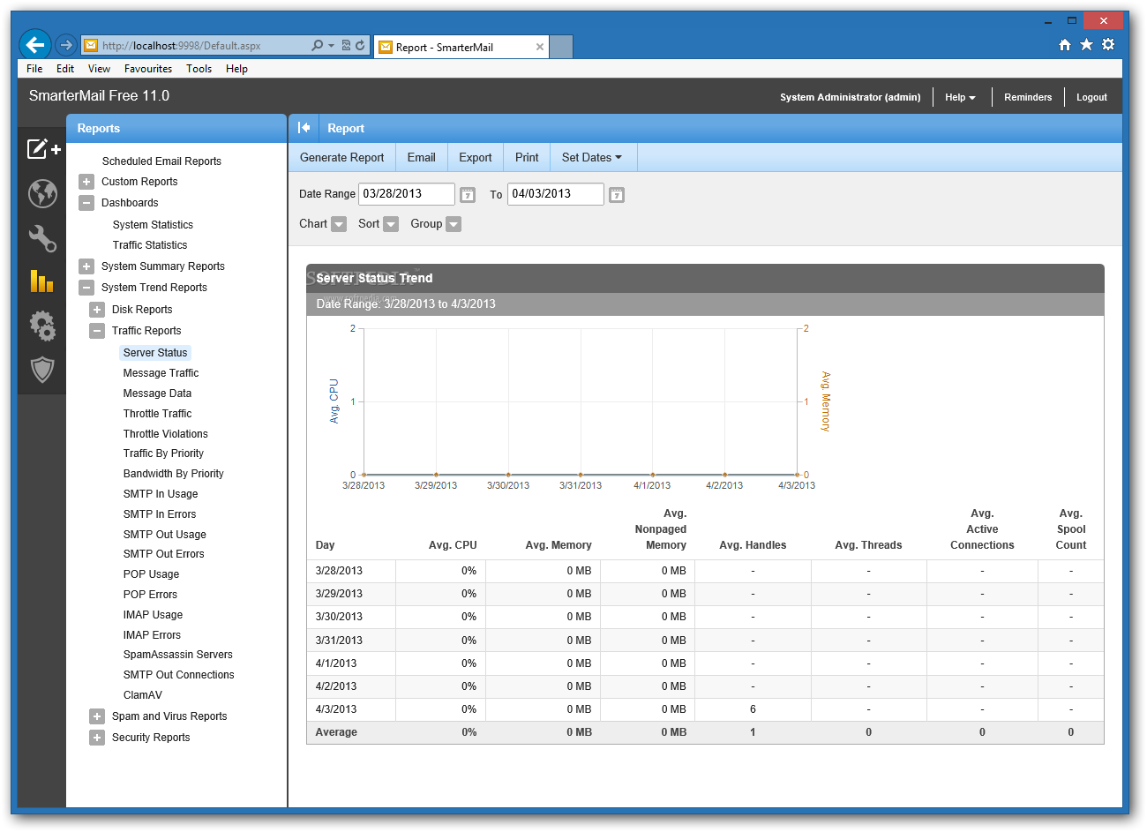The height and width of the screenshot is (832, 1147).
Task: Open a new blank browser tab
Action: [561, 47]
